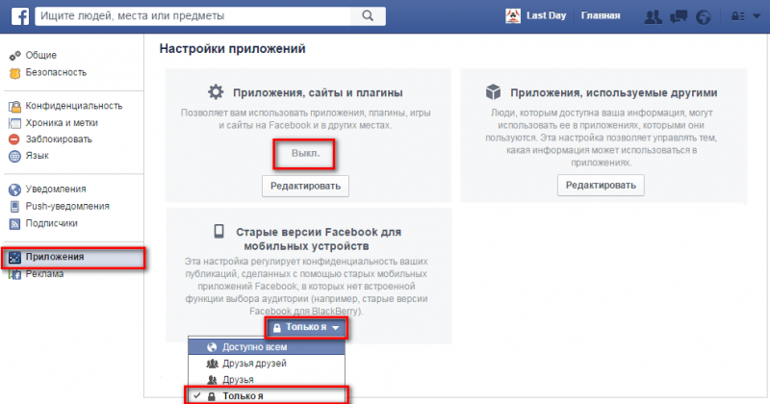Click the icon next to Реклама

(x=14, y=274)
